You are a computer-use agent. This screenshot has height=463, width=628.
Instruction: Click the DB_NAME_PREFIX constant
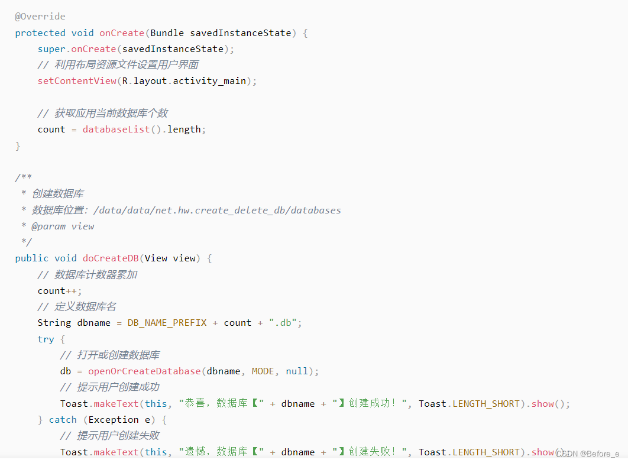point(167,323)
